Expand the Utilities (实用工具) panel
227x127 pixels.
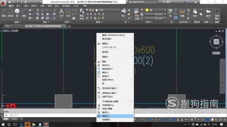[184, 22]
